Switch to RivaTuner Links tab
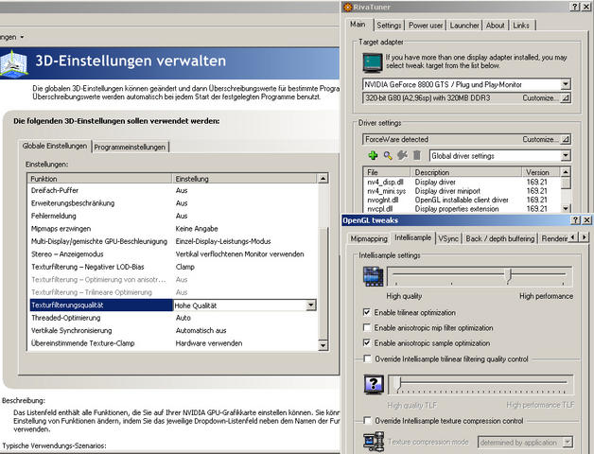The height and width of the screenshot is (454, 594). click(521, 26)
